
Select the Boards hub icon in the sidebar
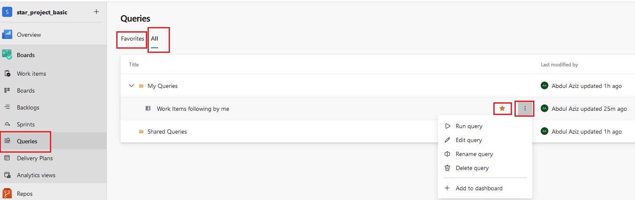point(7,55)
